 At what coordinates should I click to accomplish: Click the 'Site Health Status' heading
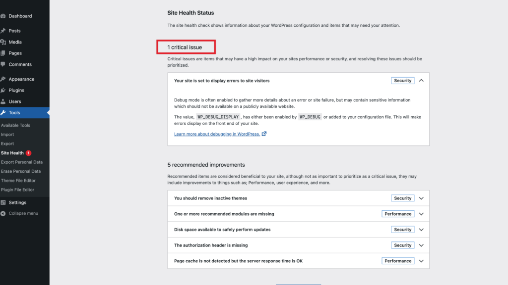tap(190, 13)
